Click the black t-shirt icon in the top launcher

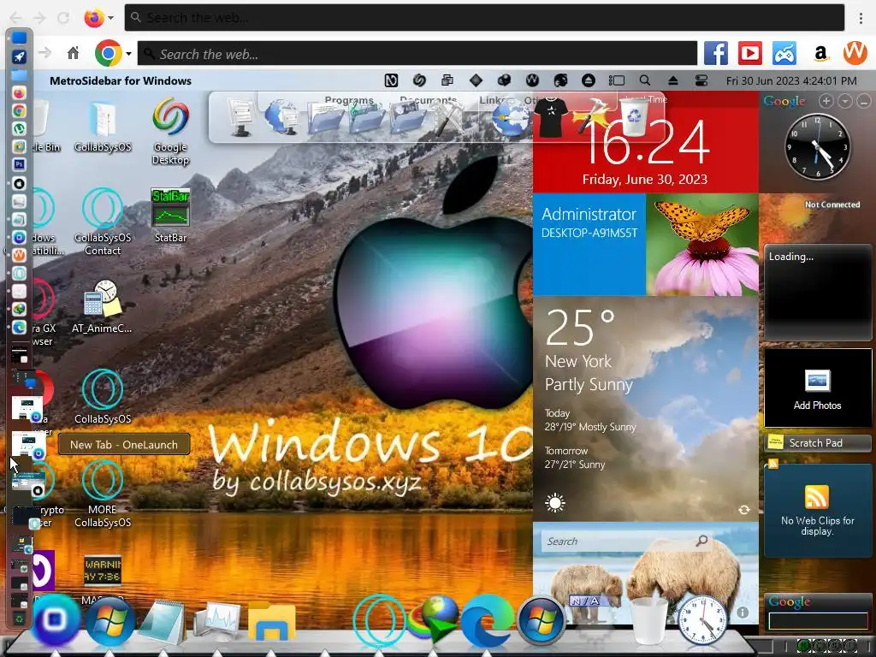(x=551, y=116)
